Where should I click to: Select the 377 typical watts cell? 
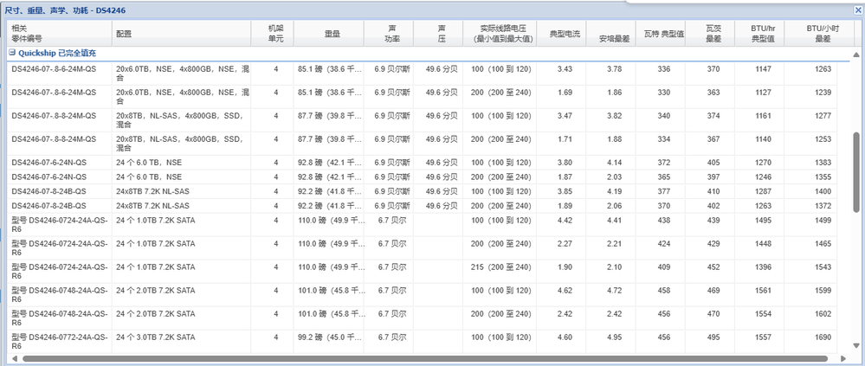[664, 191]
